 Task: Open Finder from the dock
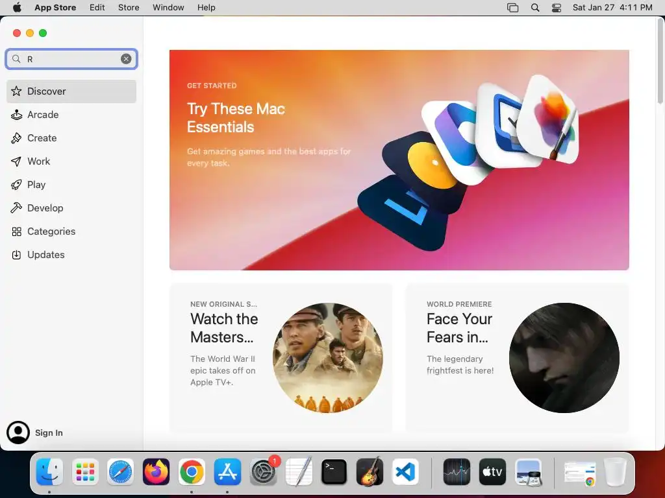point(49,472)
